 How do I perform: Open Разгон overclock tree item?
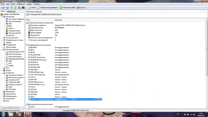(11, 28)
